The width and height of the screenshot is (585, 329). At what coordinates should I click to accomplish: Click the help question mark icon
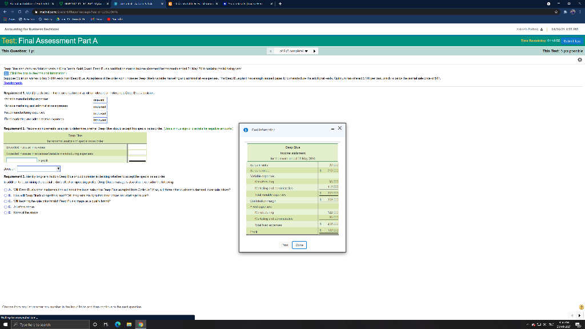coord(581,307)
